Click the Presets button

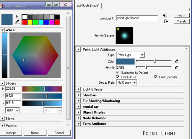181,21
